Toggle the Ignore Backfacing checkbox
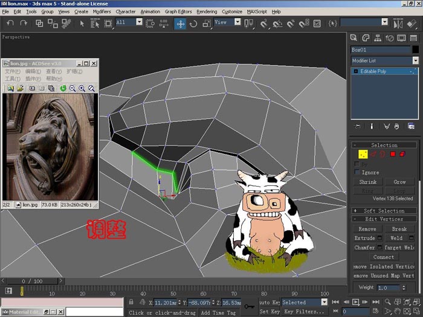Viewport: 423px width, 317px height. coord(357,171)
